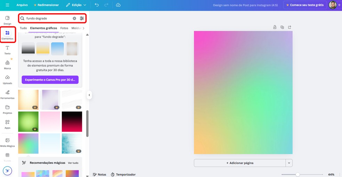This screenshot has width=342, height=177.
Task: Show more tabs with the right chevron
Action: [x=83, y=28]
